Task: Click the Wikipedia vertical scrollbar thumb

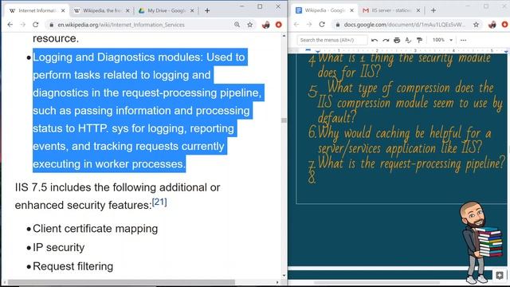Action: [284, 120]
